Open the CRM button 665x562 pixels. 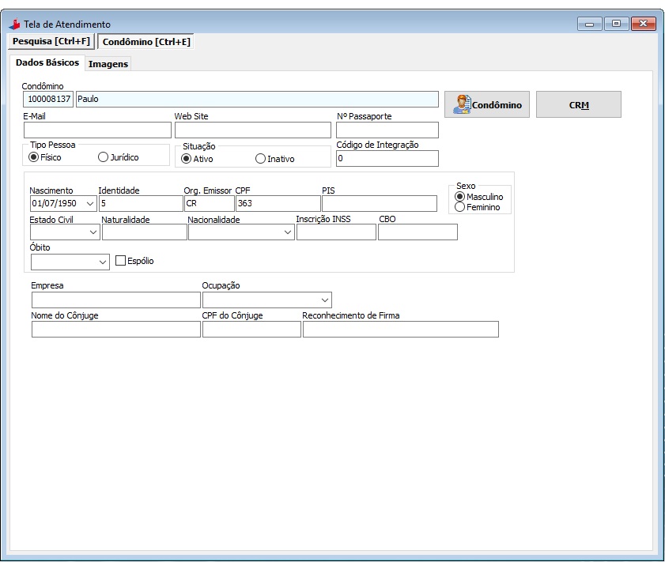[578, 104]
